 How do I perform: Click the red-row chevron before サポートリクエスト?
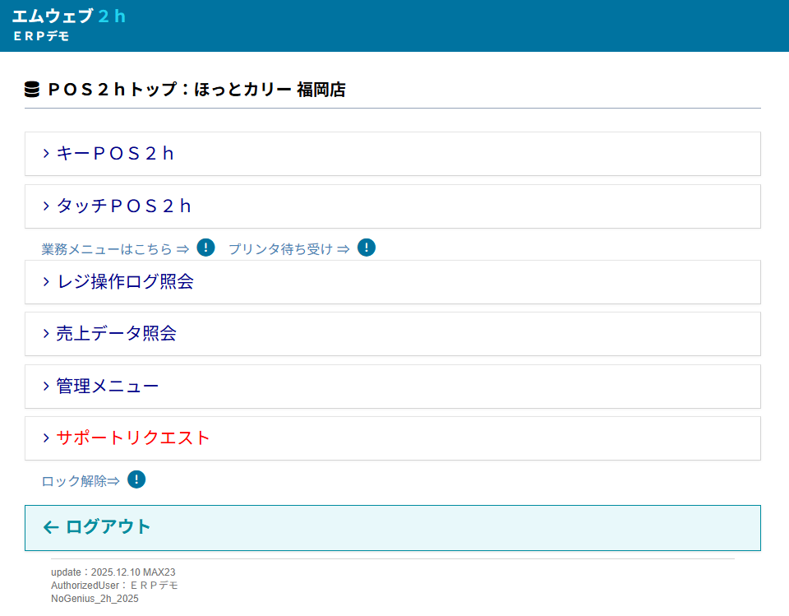[x=46, y=438]
